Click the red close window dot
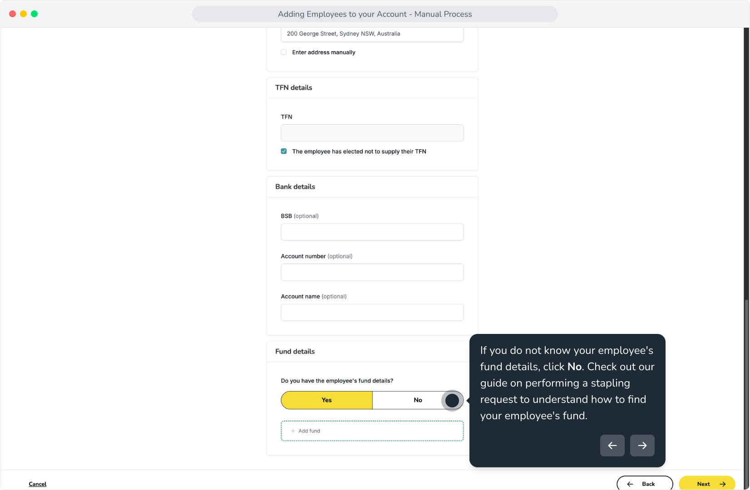Viewport: 750px width, 490px height. pyautogui.click(x=13, y=14)
